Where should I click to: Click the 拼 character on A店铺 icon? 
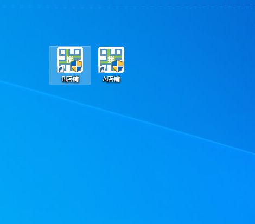pyautogui.click(x=111, y=60)
